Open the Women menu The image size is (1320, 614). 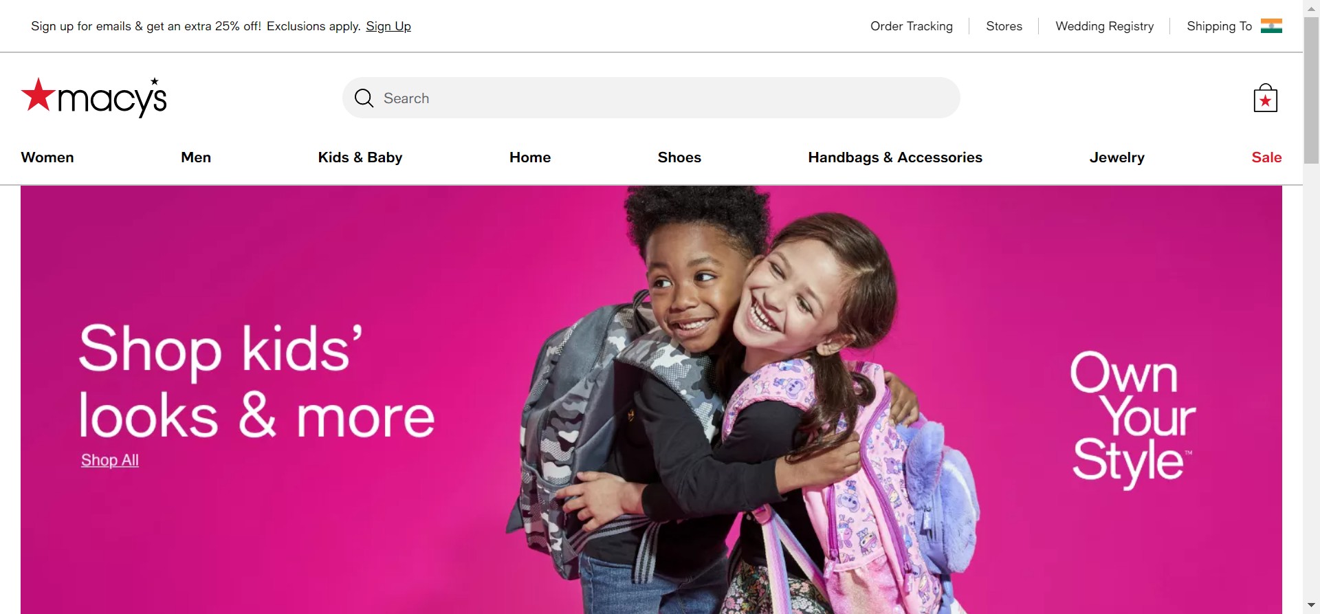pos(47,157)
